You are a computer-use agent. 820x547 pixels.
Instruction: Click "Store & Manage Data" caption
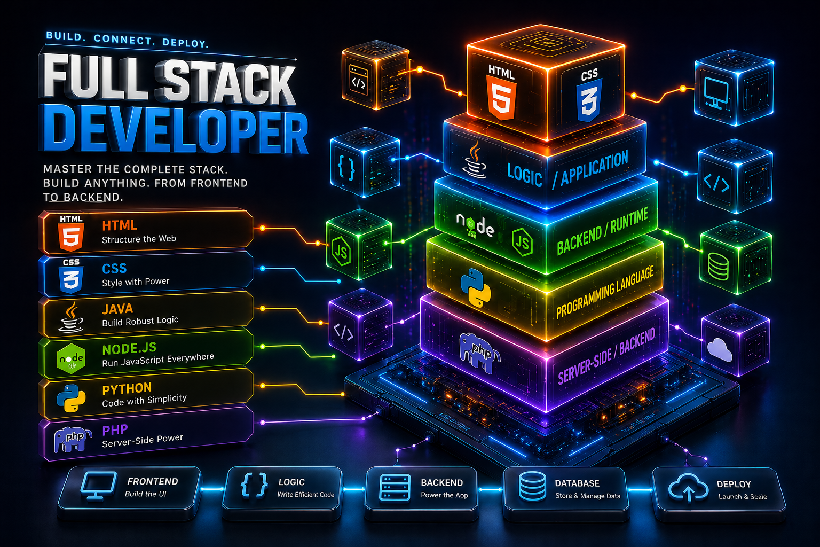[588, 496]
